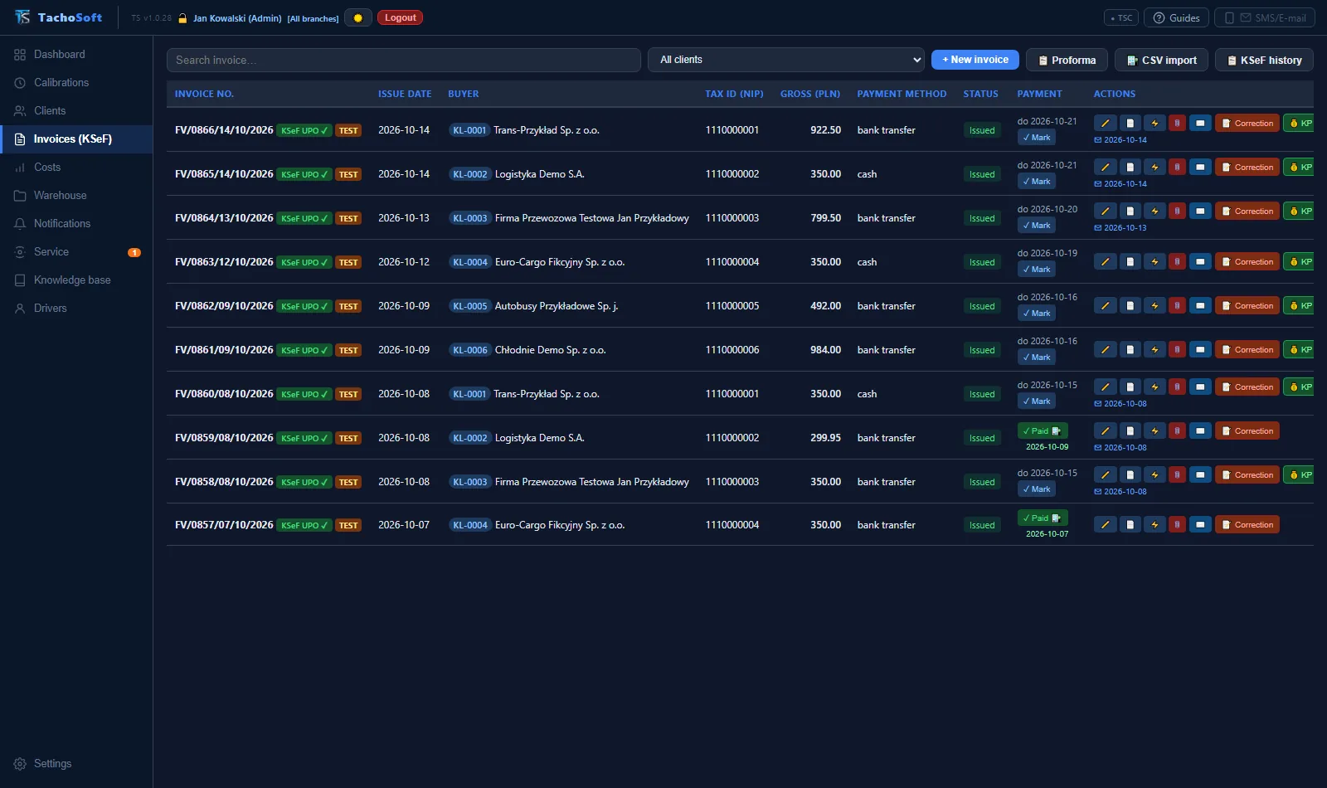Click the KSeF UPO badge on FV/0864/13/10/2026
This screenshot has height=788, width=1327.
(x=304, y=219)
